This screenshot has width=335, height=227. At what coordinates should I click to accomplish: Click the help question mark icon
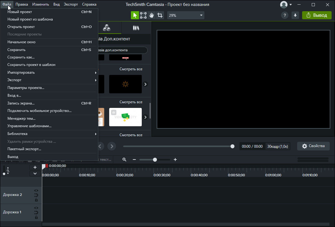tap(284, 15)
